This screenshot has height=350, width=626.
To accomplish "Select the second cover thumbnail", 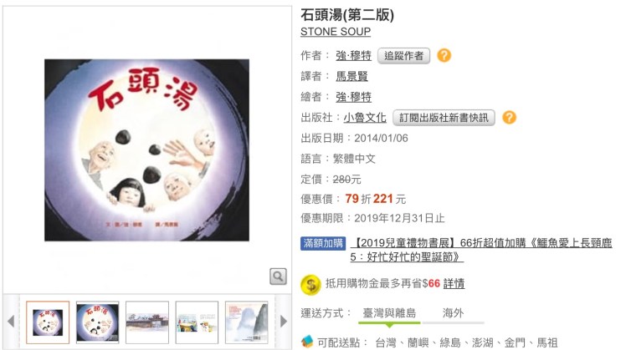I will [97, 322].
